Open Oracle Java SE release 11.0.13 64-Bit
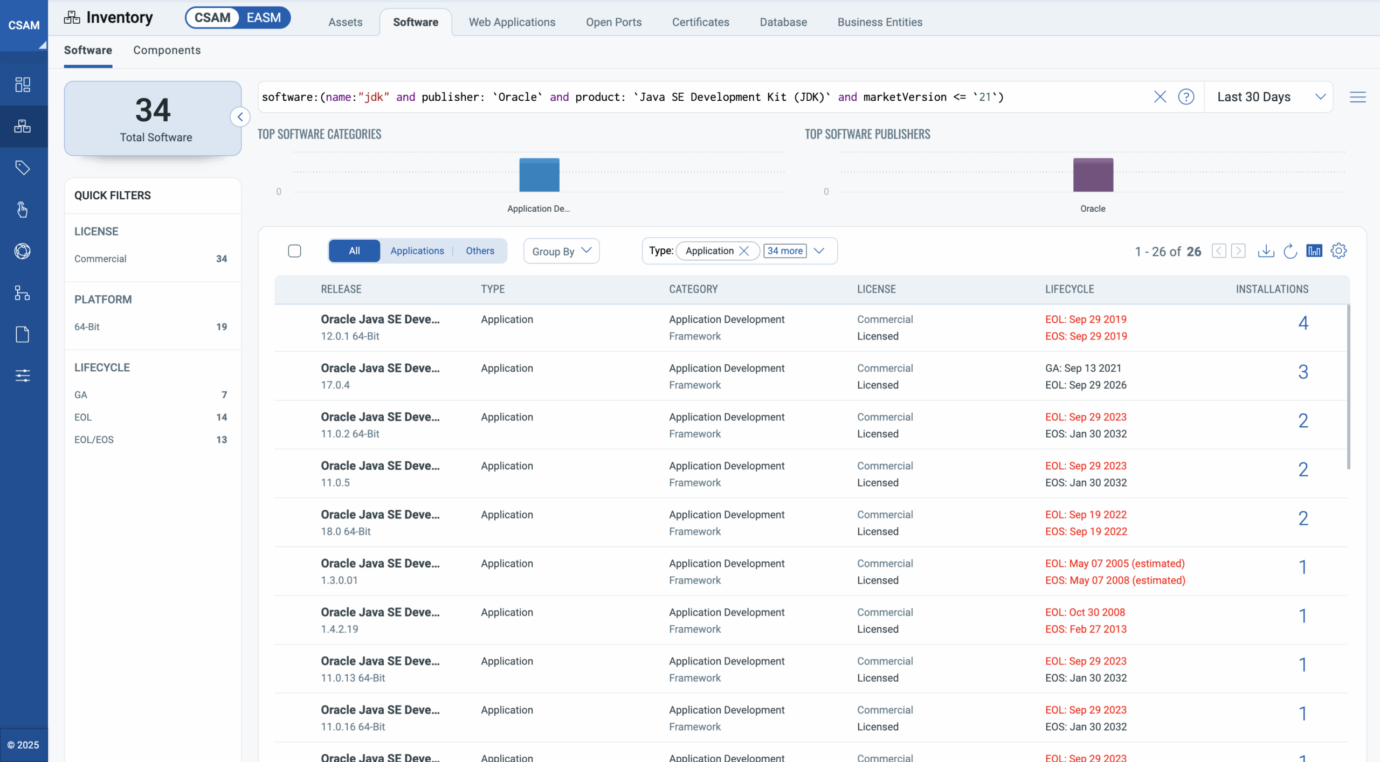Image resolution: width=1380 pixels, height=762 pixels. (x=380, y=661)
